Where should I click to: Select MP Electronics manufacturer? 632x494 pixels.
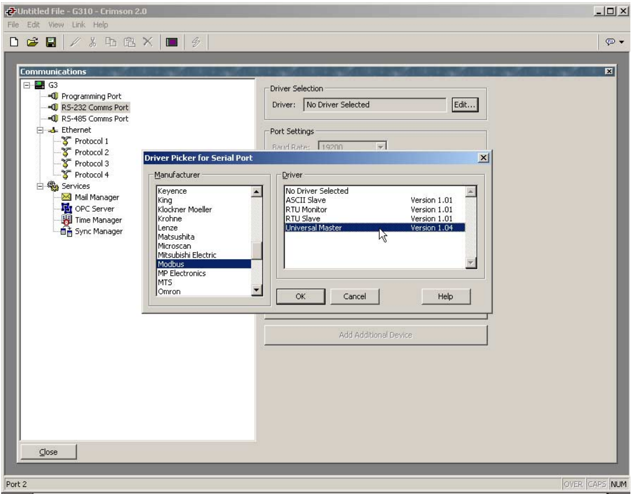tap(204, 274)
